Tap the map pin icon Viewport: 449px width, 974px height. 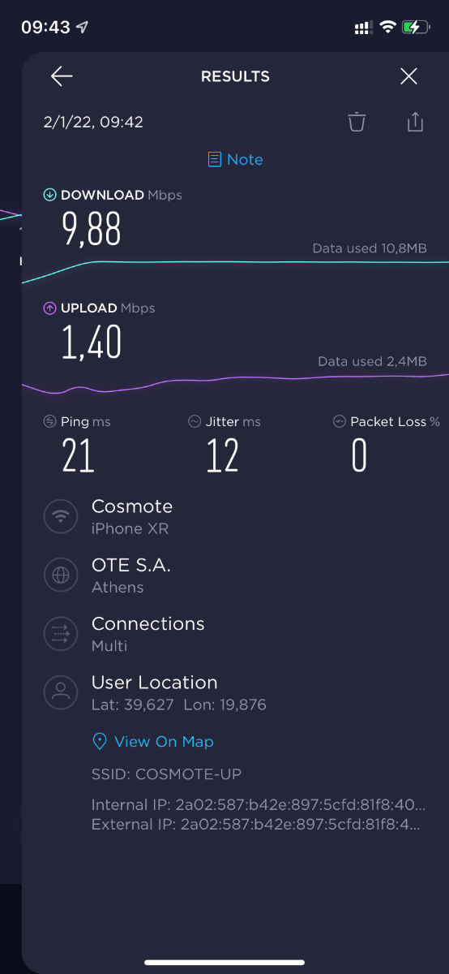tap(100, 742)
